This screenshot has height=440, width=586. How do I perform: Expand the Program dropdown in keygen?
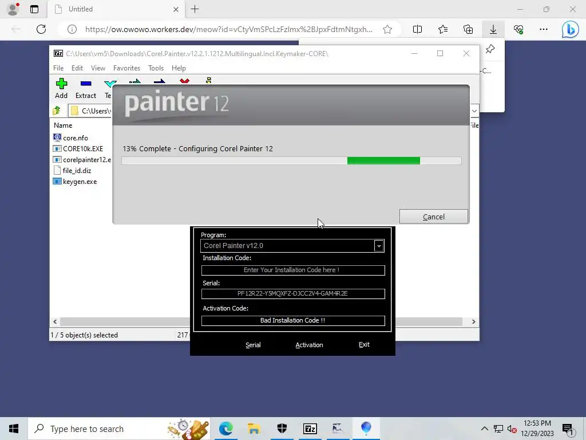tap(379, 246)
